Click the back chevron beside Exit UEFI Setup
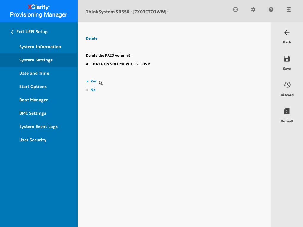The image size is (303, 227). coord(12,32)
